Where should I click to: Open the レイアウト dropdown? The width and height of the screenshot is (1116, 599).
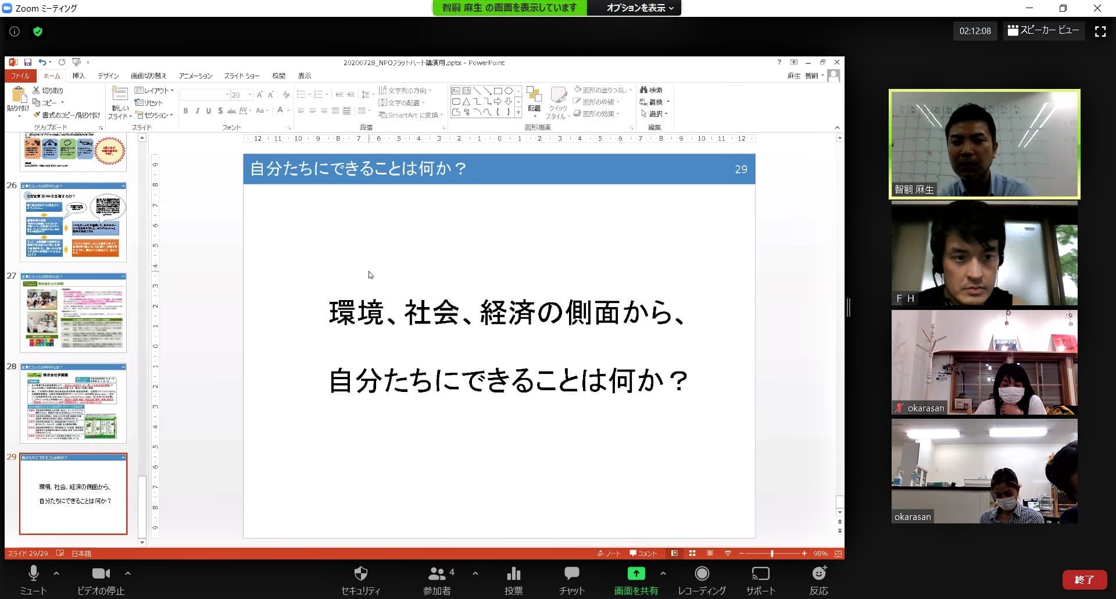coord(154,90)
